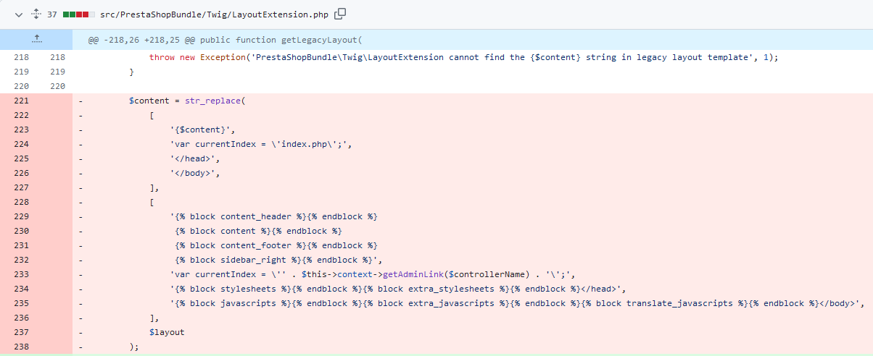This screenshot has height=356, width=873.
Task: Click the str_replace function call line
Action: coord(189,101)
